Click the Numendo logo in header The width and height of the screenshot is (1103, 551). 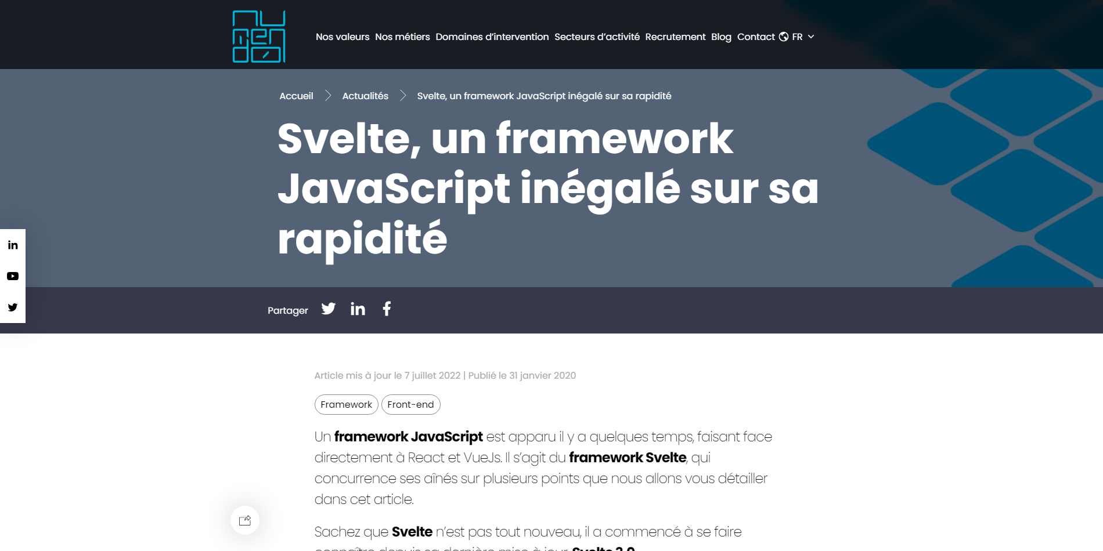click(x=259, y=37)
